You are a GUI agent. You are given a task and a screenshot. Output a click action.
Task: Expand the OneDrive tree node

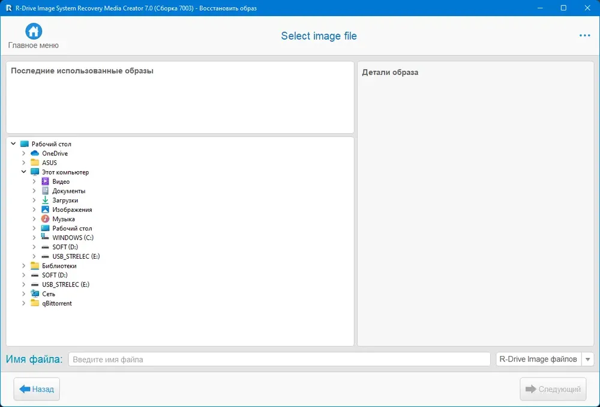click(24, 153)
